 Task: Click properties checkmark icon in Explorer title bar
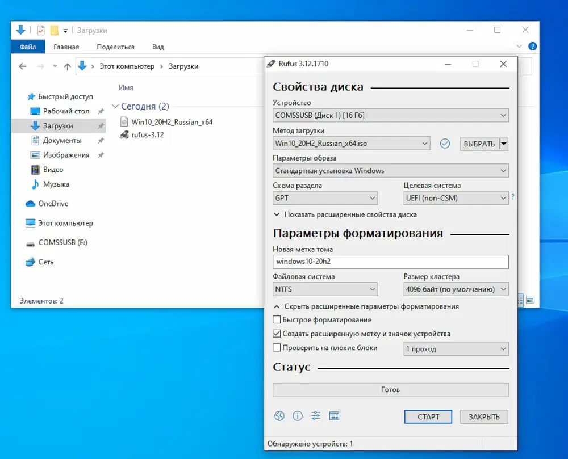40,31
